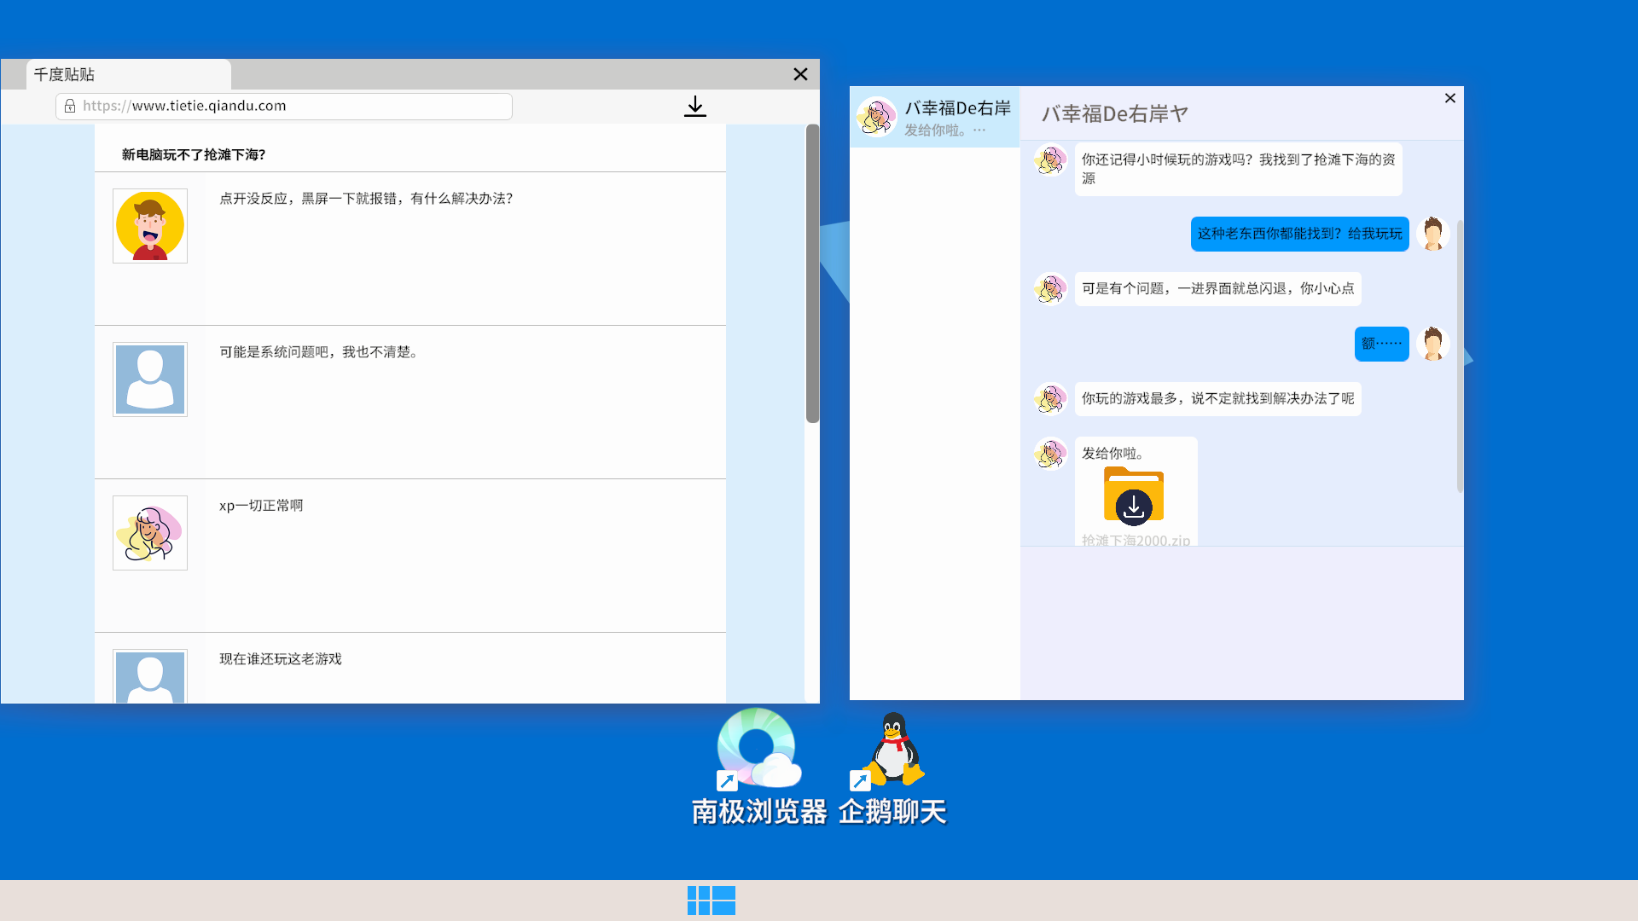Click the padlock icon in the address bar
The height and width of the screenshot is (921, 1638).
69,106
